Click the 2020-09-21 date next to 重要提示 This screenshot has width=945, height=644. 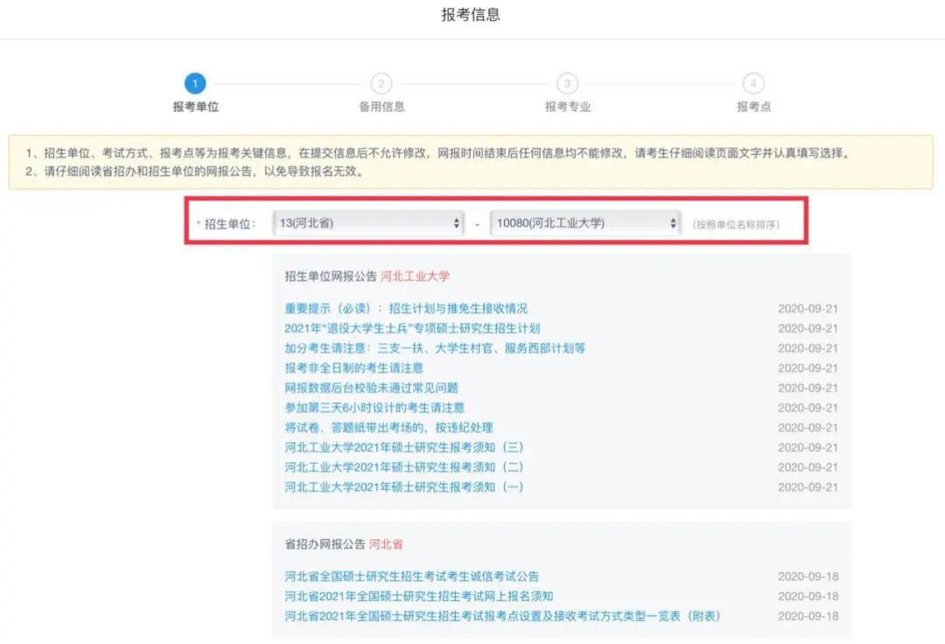click(x=808, y=308)
